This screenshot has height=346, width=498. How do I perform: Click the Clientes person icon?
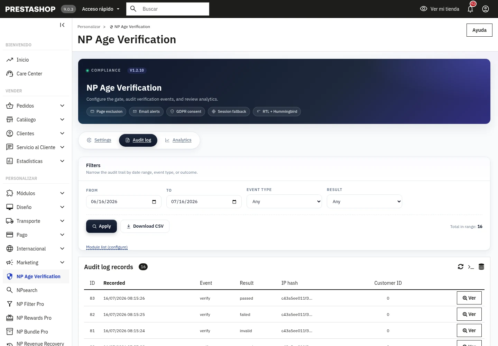tap(10, 134)
